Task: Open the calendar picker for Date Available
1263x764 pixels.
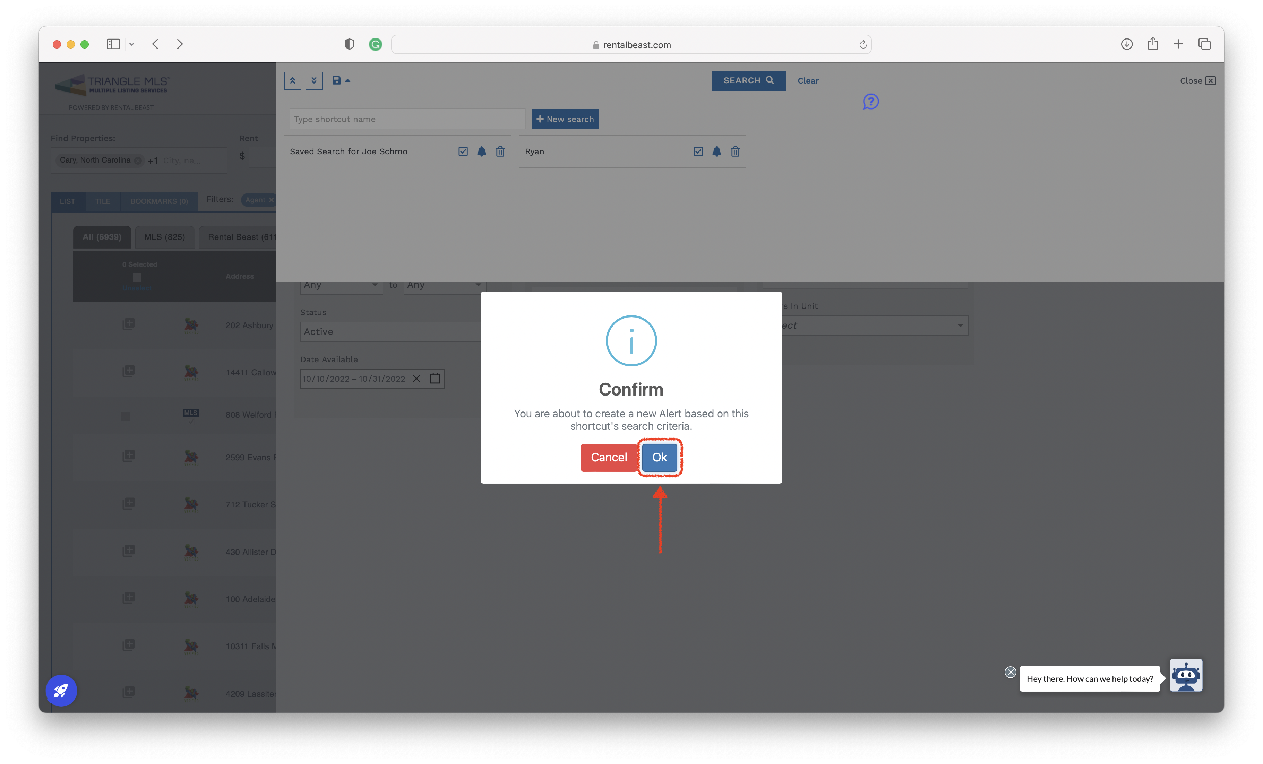Action: pos(435,378)
